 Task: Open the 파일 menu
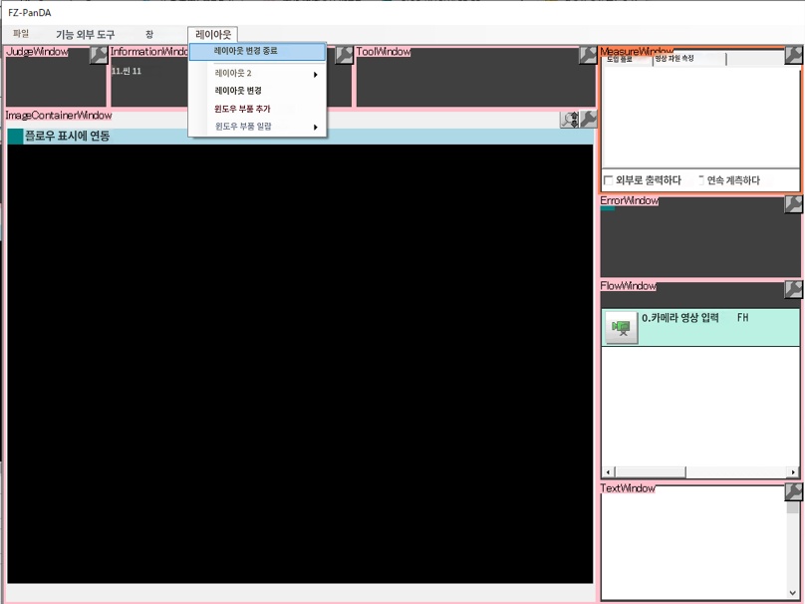point(21,34)
